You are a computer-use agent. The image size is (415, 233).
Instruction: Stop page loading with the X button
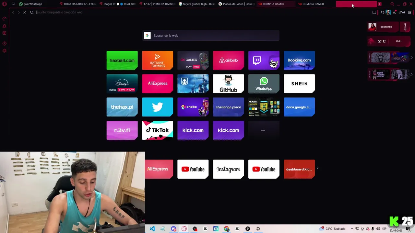pyautogui.click(x=25, y=12)
